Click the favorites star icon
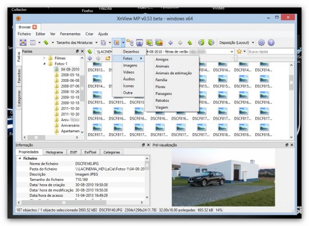Image resolution: width=309 pixels, height=226 pixels. [239, 51]
